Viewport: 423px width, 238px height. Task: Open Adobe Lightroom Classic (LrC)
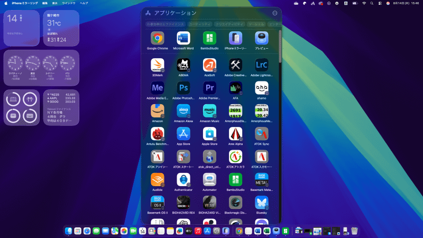(x=261, y=65)
